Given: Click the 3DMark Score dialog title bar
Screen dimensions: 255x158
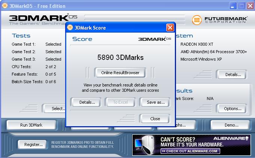Looking at the screenshot, I should coord(120,28).
